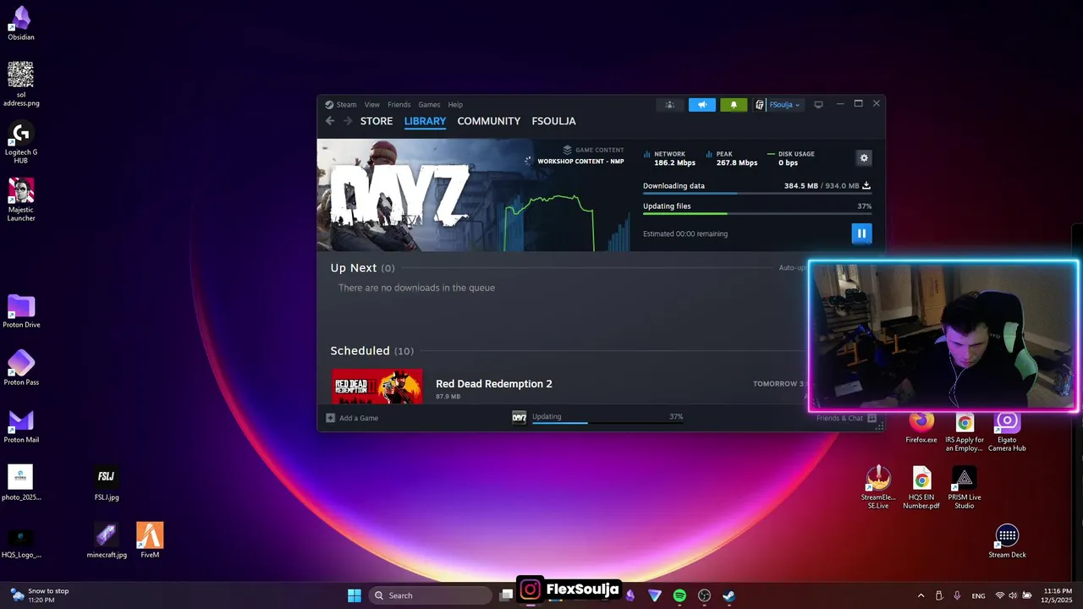Open Stream Deck desktop icon
The width and height of the screenshot is (1083, 609).
click(1007, 542)
